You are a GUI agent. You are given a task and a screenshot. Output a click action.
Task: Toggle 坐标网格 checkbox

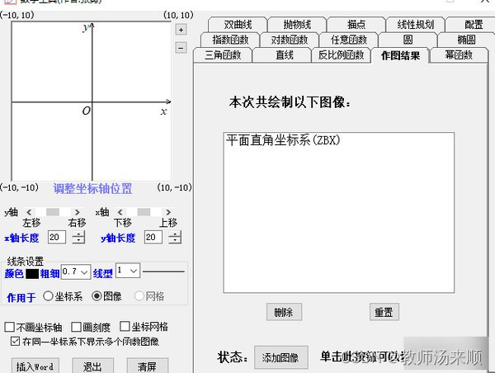[125, 327]
